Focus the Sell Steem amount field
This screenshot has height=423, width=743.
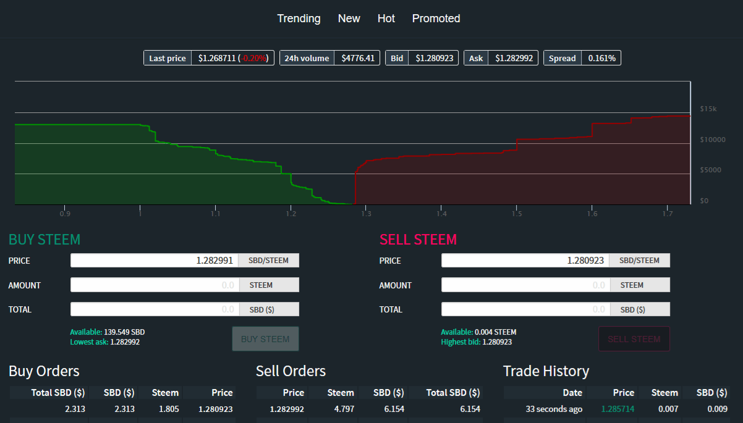pyautogui.click(x=525, y=285)
